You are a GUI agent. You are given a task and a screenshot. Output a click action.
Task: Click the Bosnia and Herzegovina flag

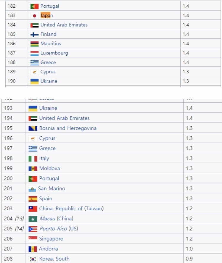[x=33, y=128]
